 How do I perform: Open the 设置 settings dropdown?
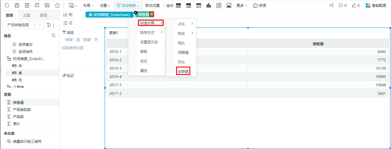(x=105, y=5)
